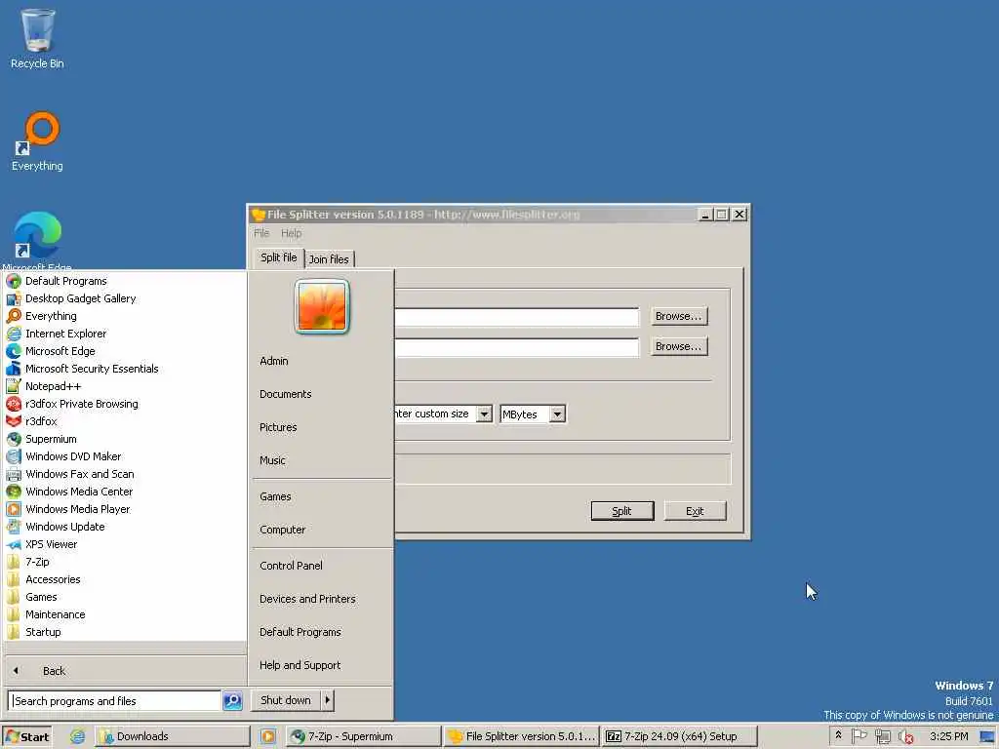Open Action Center flag tray icon
999x749 pixels.
(x=859, y=735)
